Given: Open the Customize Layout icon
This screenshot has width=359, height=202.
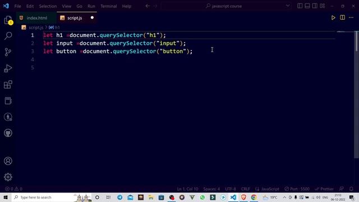Looking at the screenshot, I should pos(323,6).
